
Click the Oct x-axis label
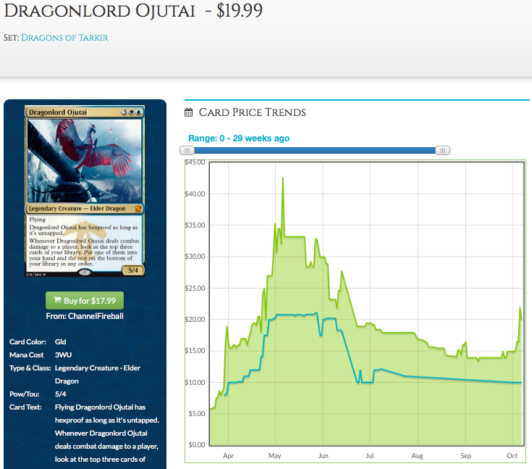[512, 456]
